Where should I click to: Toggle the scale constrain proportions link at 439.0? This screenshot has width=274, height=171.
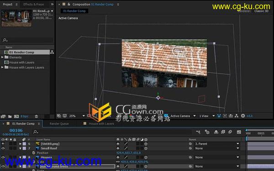click(x=118, y=162)
